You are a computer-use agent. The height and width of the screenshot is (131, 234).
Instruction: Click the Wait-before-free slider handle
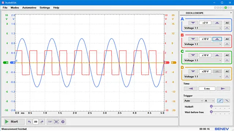click(x=211, y=112)
